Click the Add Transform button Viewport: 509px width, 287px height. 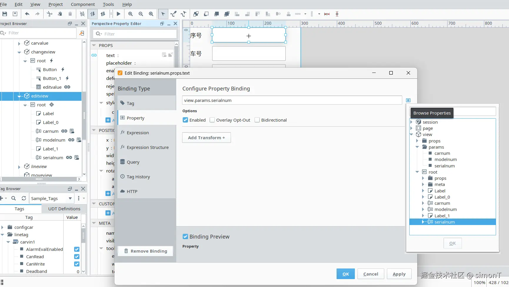206,137
